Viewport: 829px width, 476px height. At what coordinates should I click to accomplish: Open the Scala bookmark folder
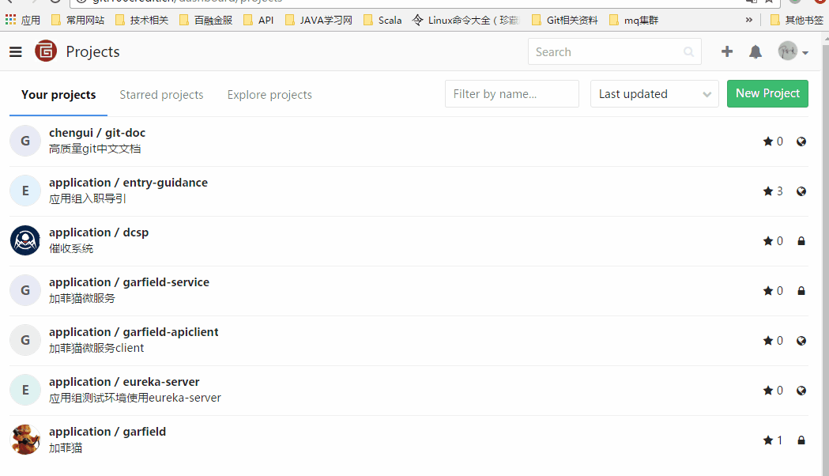coord(382,20)
